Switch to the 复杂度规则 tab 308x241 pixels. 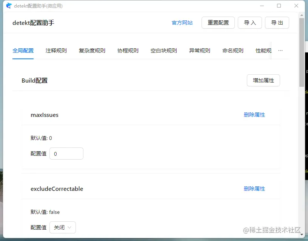[x=92, y=51]
